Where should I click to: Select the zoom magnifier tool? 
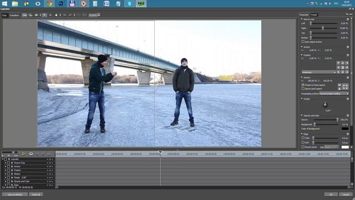coord(50,15)
